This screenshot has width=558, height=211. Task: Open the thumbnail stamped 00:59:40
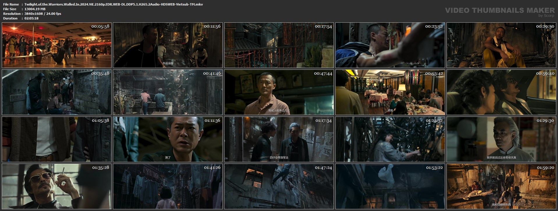(501, 92)
